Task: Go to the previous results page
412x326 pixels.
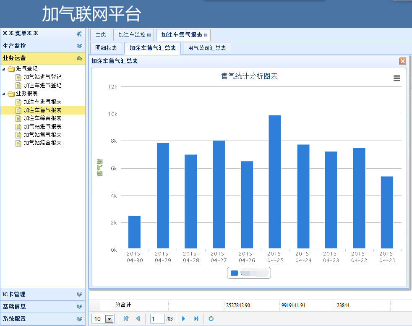Action: tap(138, 319)
